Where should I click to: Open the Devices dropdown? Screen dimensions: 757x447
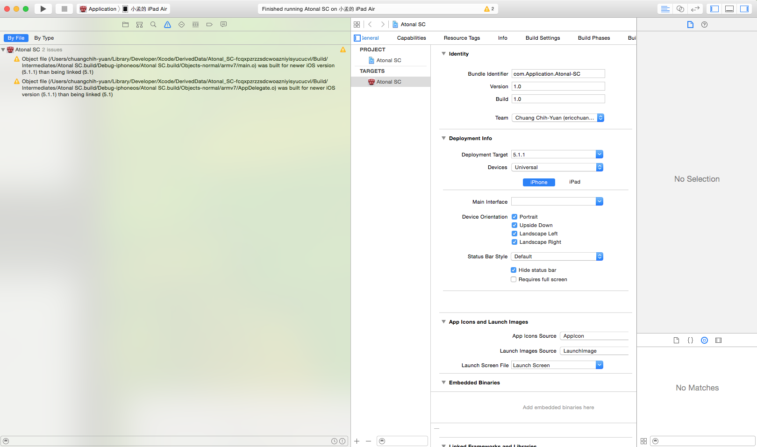[557, 167]
